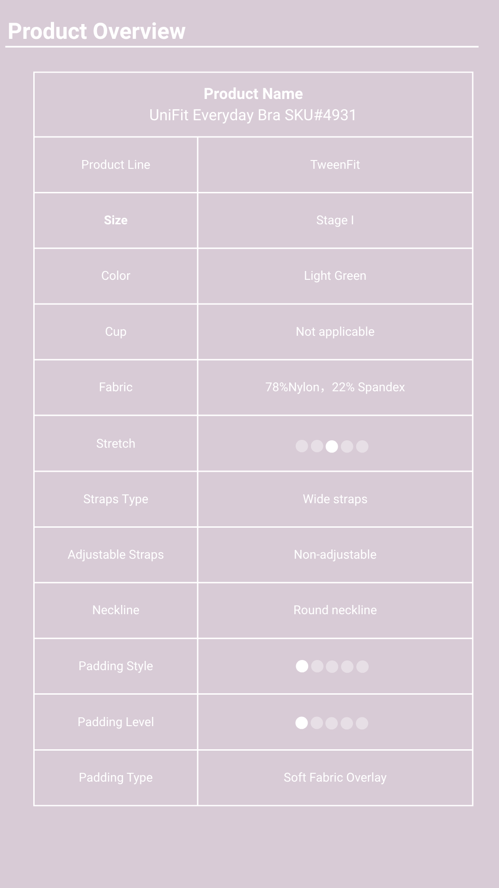Click the Non-adjustable value cell
The height and width of the screenshot is (888, 499).
point(335,555)
